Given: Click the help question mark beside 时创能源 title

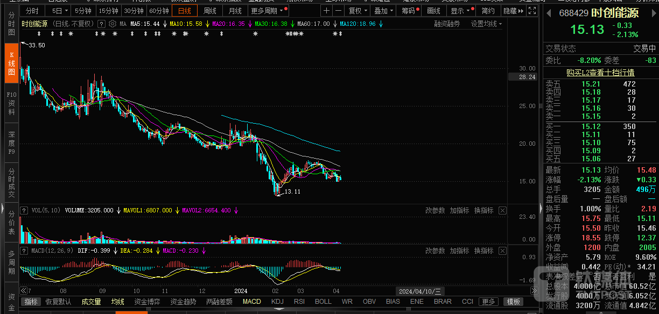Looking at the screenshot, I should click(103, 24).
